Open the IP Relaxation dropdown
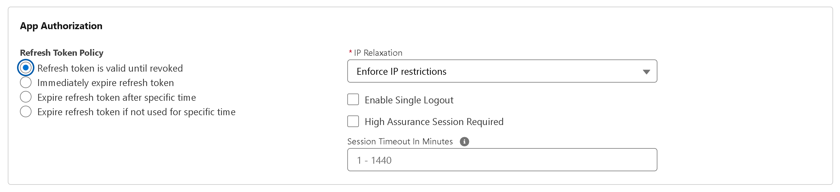 pos(502,71)
